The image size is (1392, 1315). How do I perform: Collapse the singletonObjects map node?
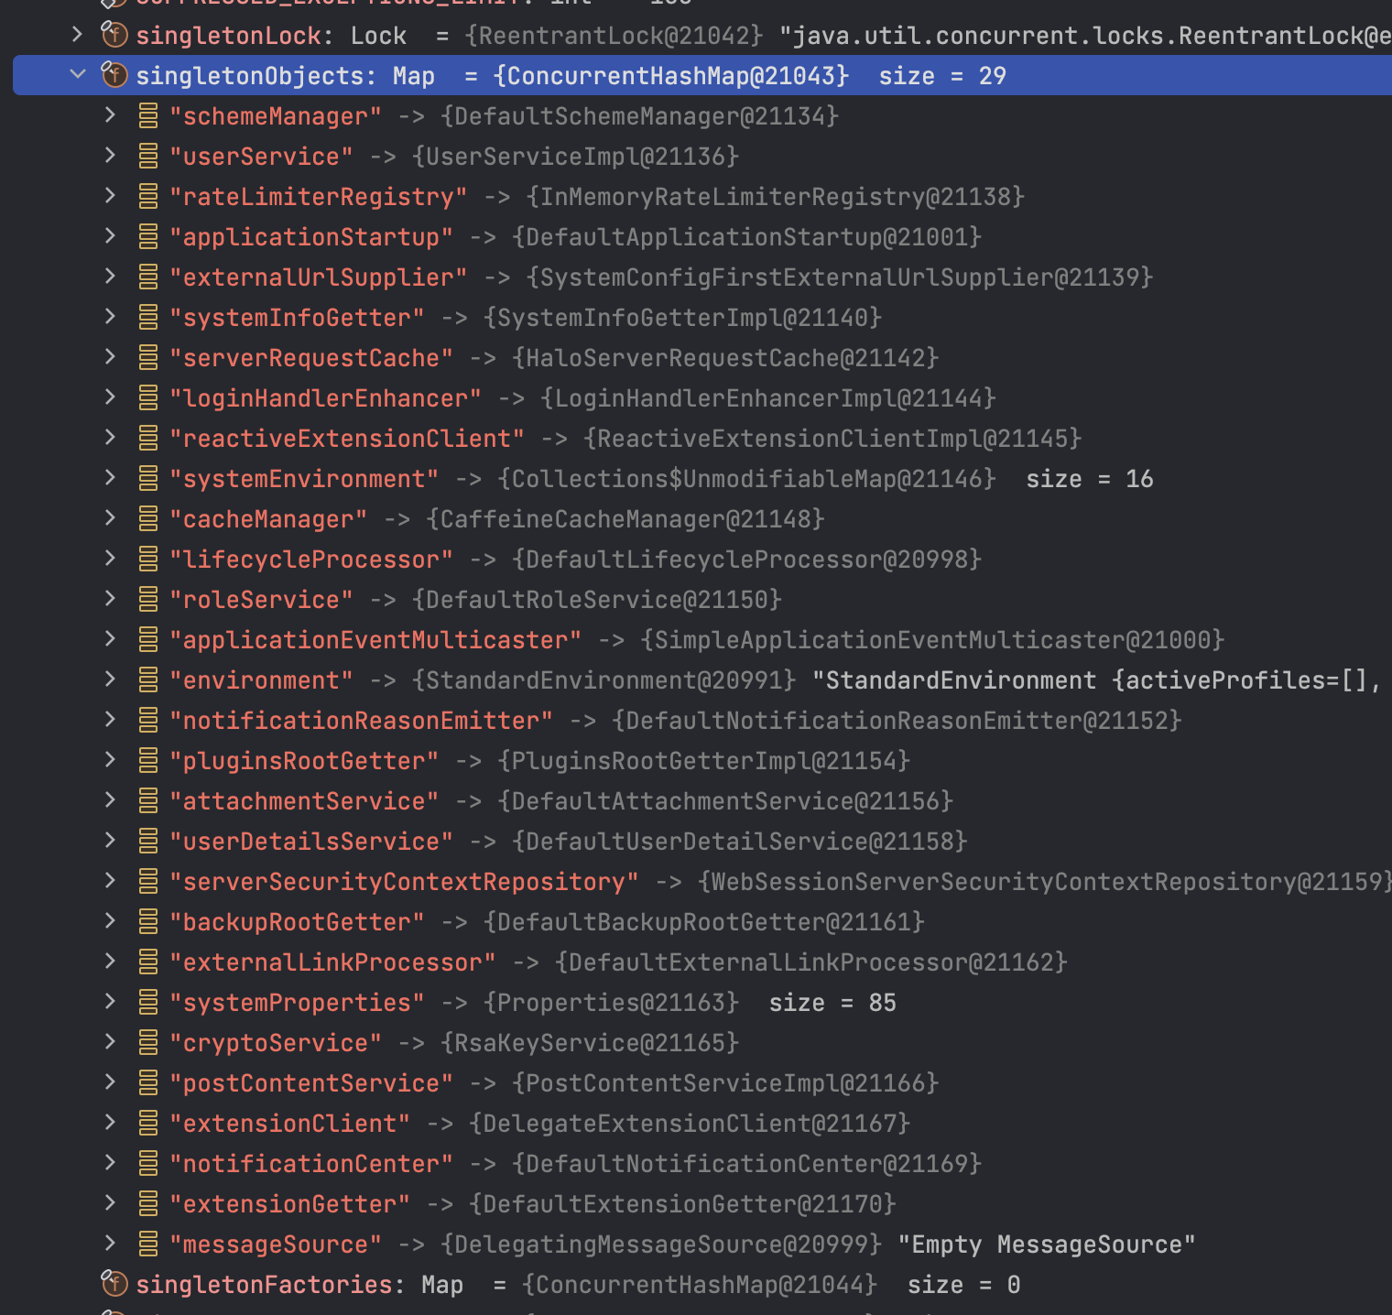pyautogui.click(x=78, y=75)
